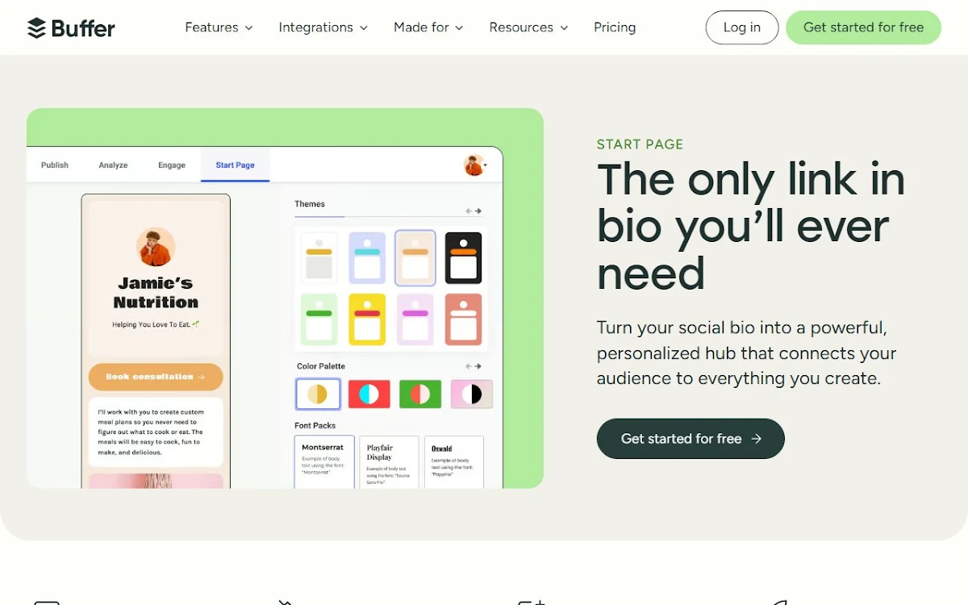Viewport: 968px width, 605px height.
Task: Click the Themes left arrow
Action: 469,211
